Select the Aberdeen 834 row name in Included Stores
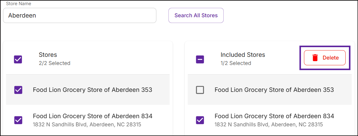 [274, 116]
